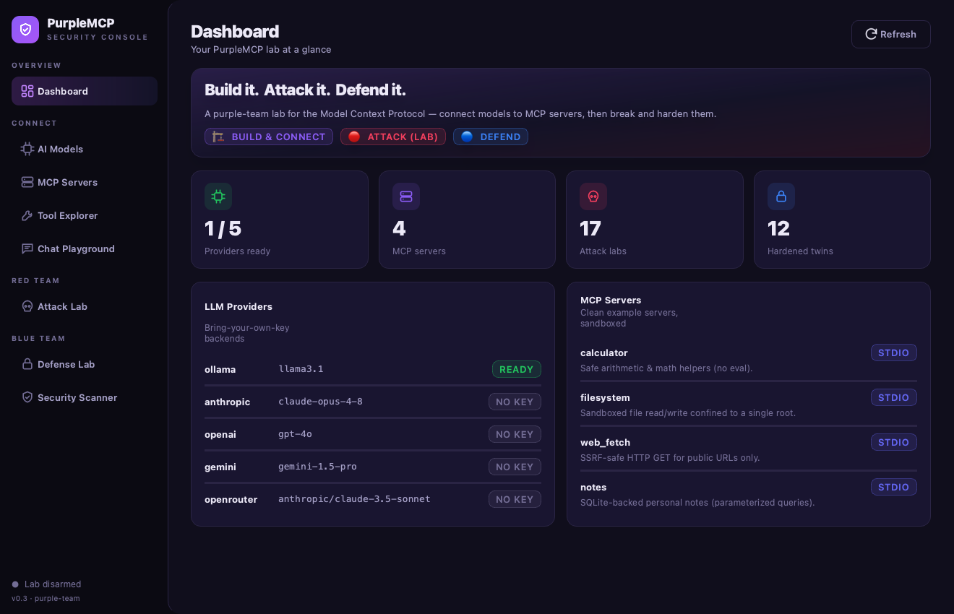Click the circular arrow icon in Refresh button
This screenshot has width=954, height=614.
(871, 34)
